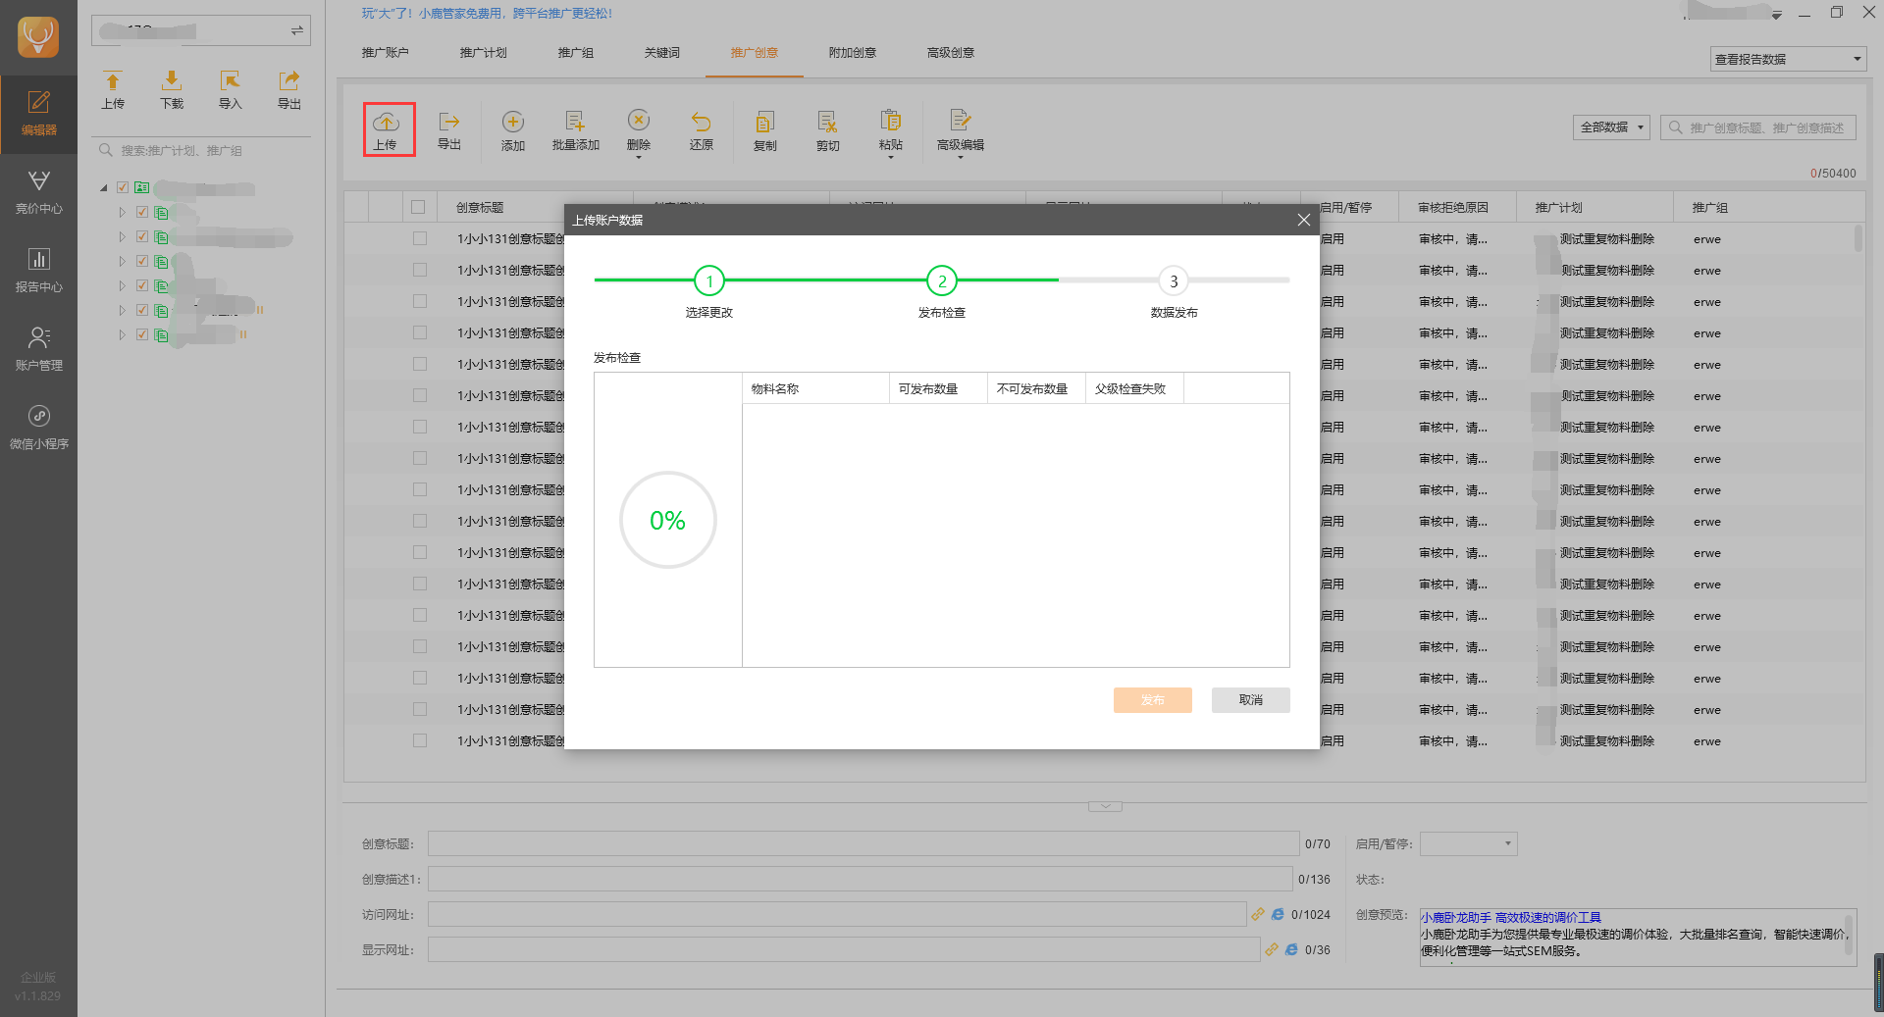
Task: Open the 编辑器 editor sidebar section
Action: pyautogui.click(x=38, y=114)
